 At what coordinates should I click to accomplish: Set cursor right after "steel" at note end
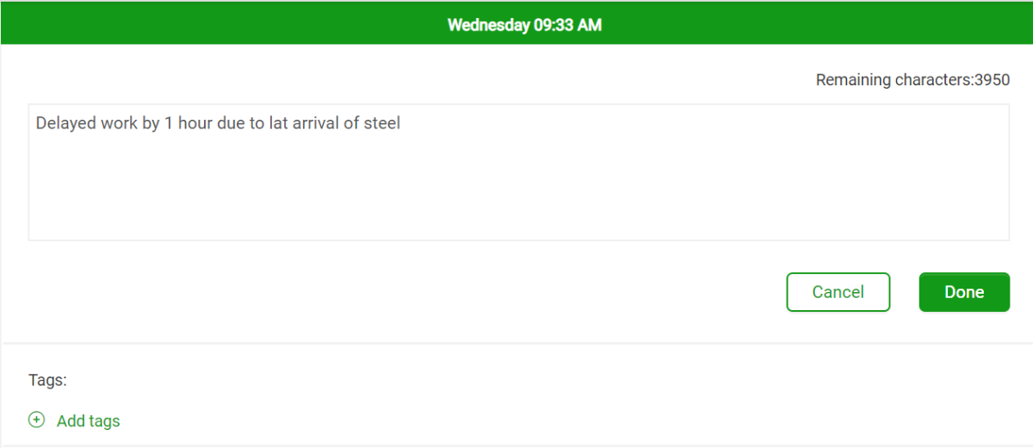(402, 123)
